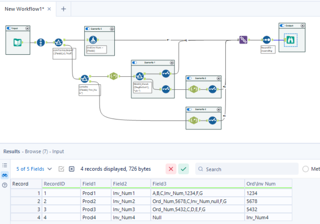Click the RecordID - Ascending annotation
The image size is (320, 224).
[x=268, y=49]
